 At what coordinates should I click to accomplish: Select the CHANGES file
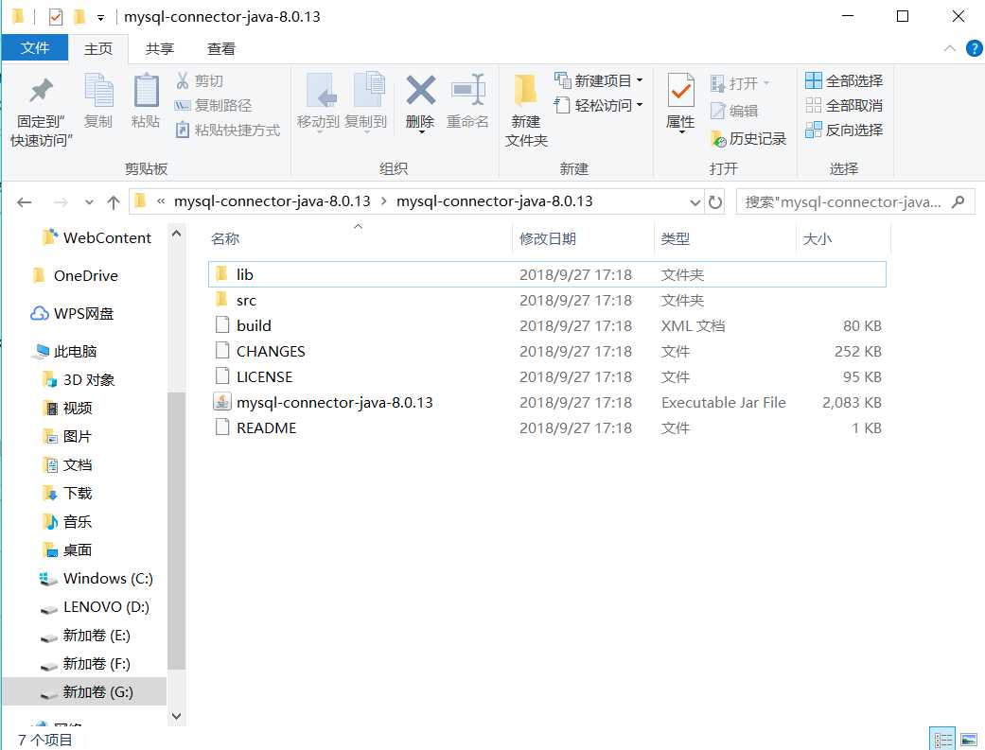(x=547, y=351)
